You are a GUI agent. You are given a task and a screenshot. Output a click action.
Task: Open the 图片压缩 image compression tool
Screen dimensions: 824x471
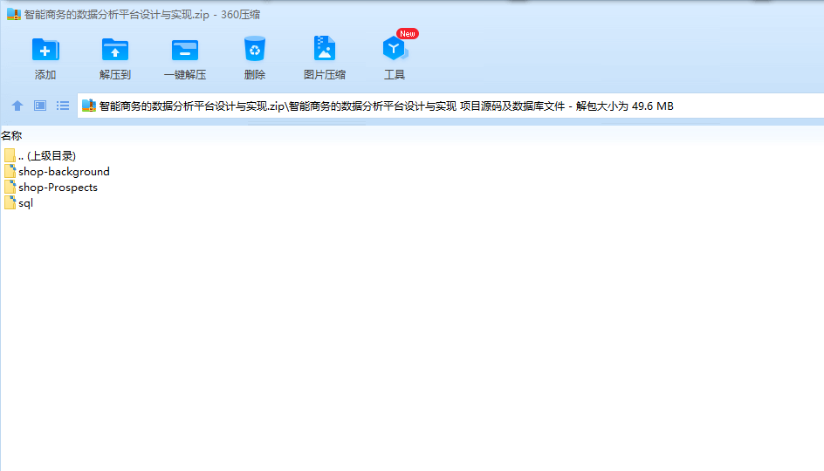click(324, 58)
